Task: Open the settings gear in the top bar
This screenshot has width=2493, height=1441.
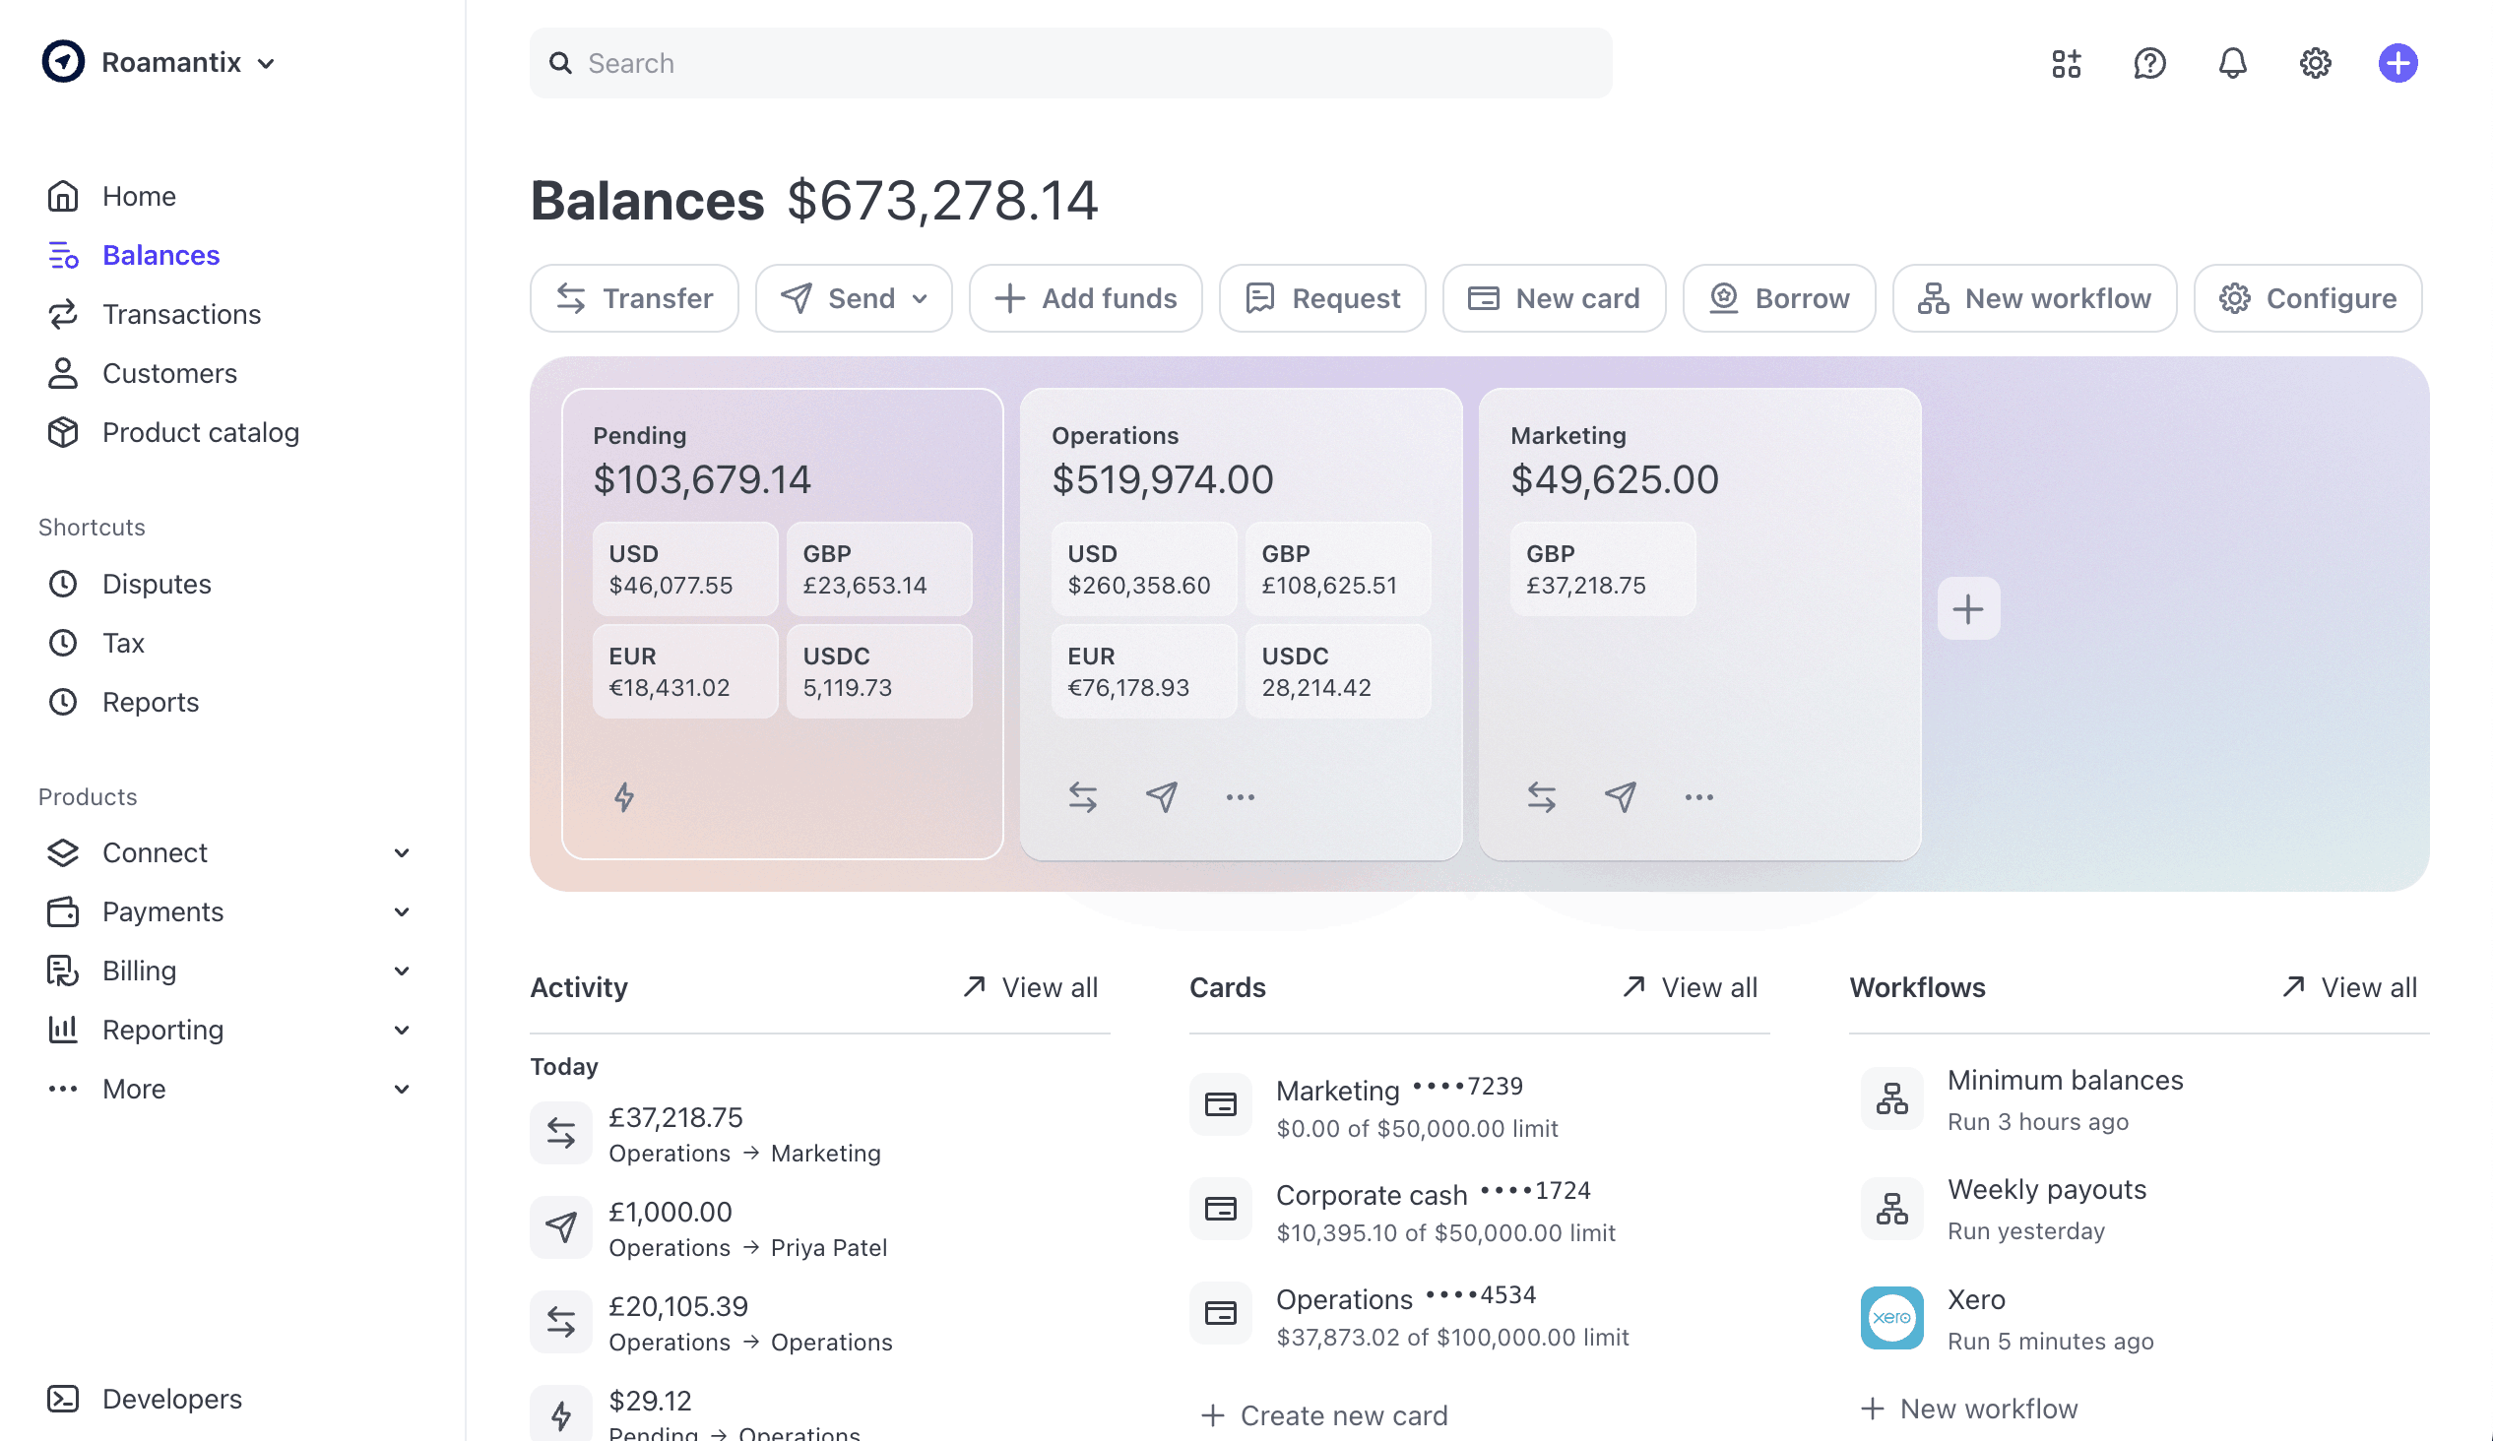Action: 2315,62
